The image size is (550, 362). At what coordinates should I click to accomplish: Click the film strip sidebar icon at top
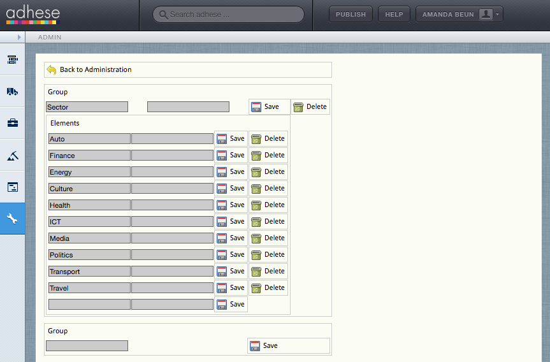pyautogui.click(x=12, y=59)
